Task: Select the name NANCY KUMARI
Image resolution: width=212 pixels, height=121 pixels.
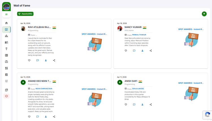Action: pos(133,27)
